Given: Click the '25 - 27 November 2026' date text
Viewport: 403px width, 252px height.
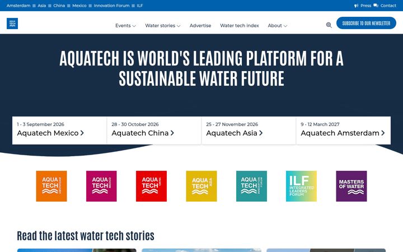Looking at the screenshot, I should pos(232,124).
